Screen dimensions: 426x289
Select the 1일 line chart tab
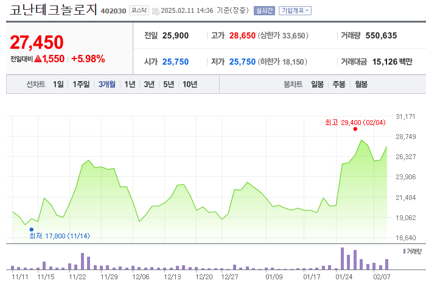[58, 84]
